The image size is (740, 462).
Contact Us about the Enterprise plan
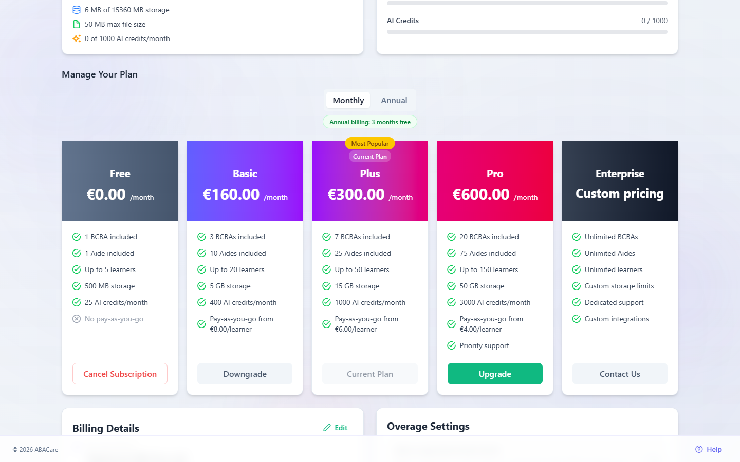pos(620,374)
